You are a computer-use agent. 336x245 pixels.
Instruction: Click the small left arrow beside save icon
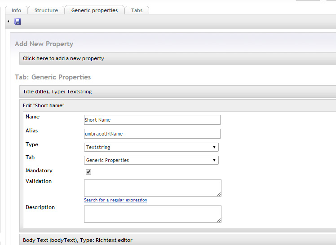coord(9,22)
